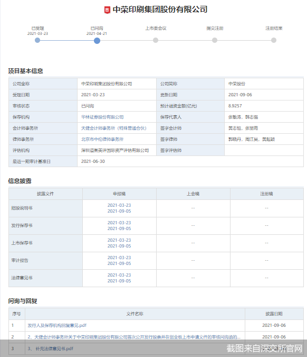Open sponsor link 华林证券股份有限公司
The width and height of the screenshot is (307, 357).
[x=102, y=117]
